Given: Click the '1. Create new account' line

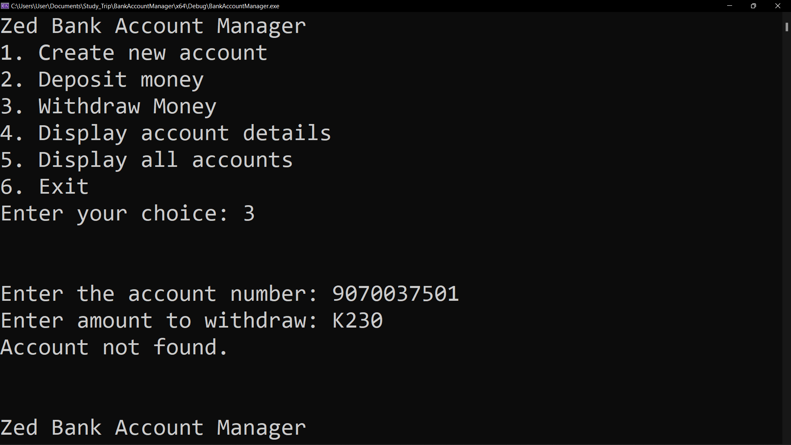Looking at the screenshot, I should pyautogui.click(x=134, y=53).
